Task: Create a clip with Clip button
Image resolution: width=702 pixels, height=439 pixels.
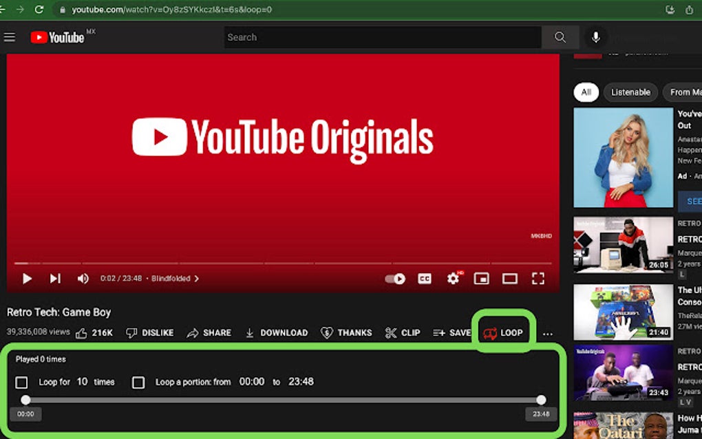Action: (403, 333)
